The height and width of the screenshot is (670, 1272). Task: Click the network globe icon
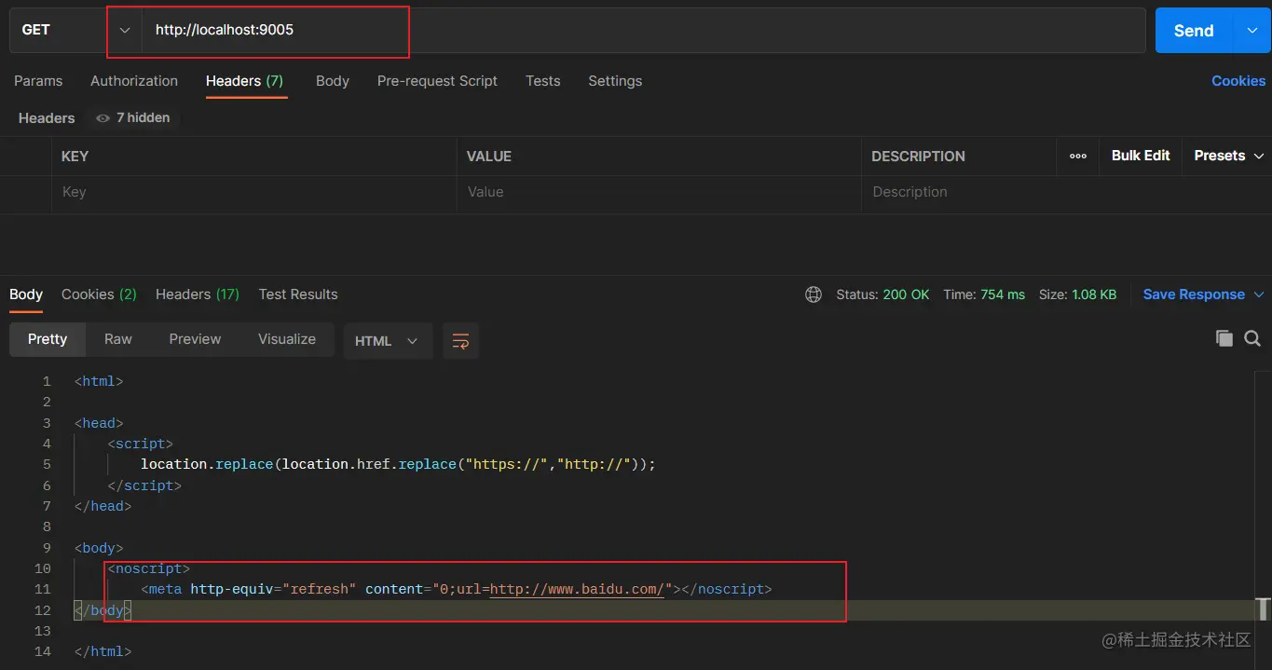coord(814,294)
